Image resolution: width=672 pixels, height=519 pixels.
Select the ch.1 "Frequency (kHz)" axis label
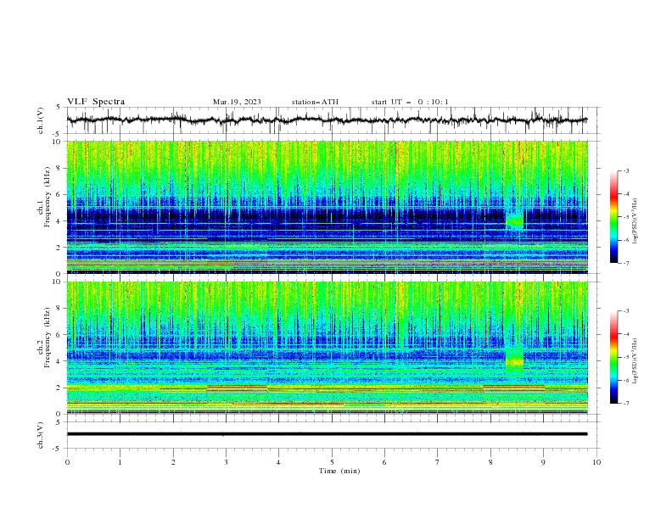47,198
